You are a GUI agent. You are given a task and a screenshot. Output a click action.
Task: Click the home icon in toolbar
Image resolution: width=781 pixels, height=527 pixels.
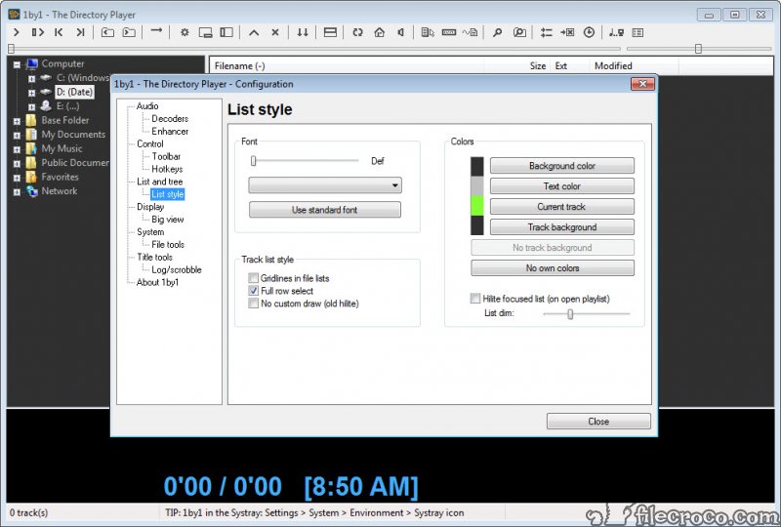tap(379, 32)
